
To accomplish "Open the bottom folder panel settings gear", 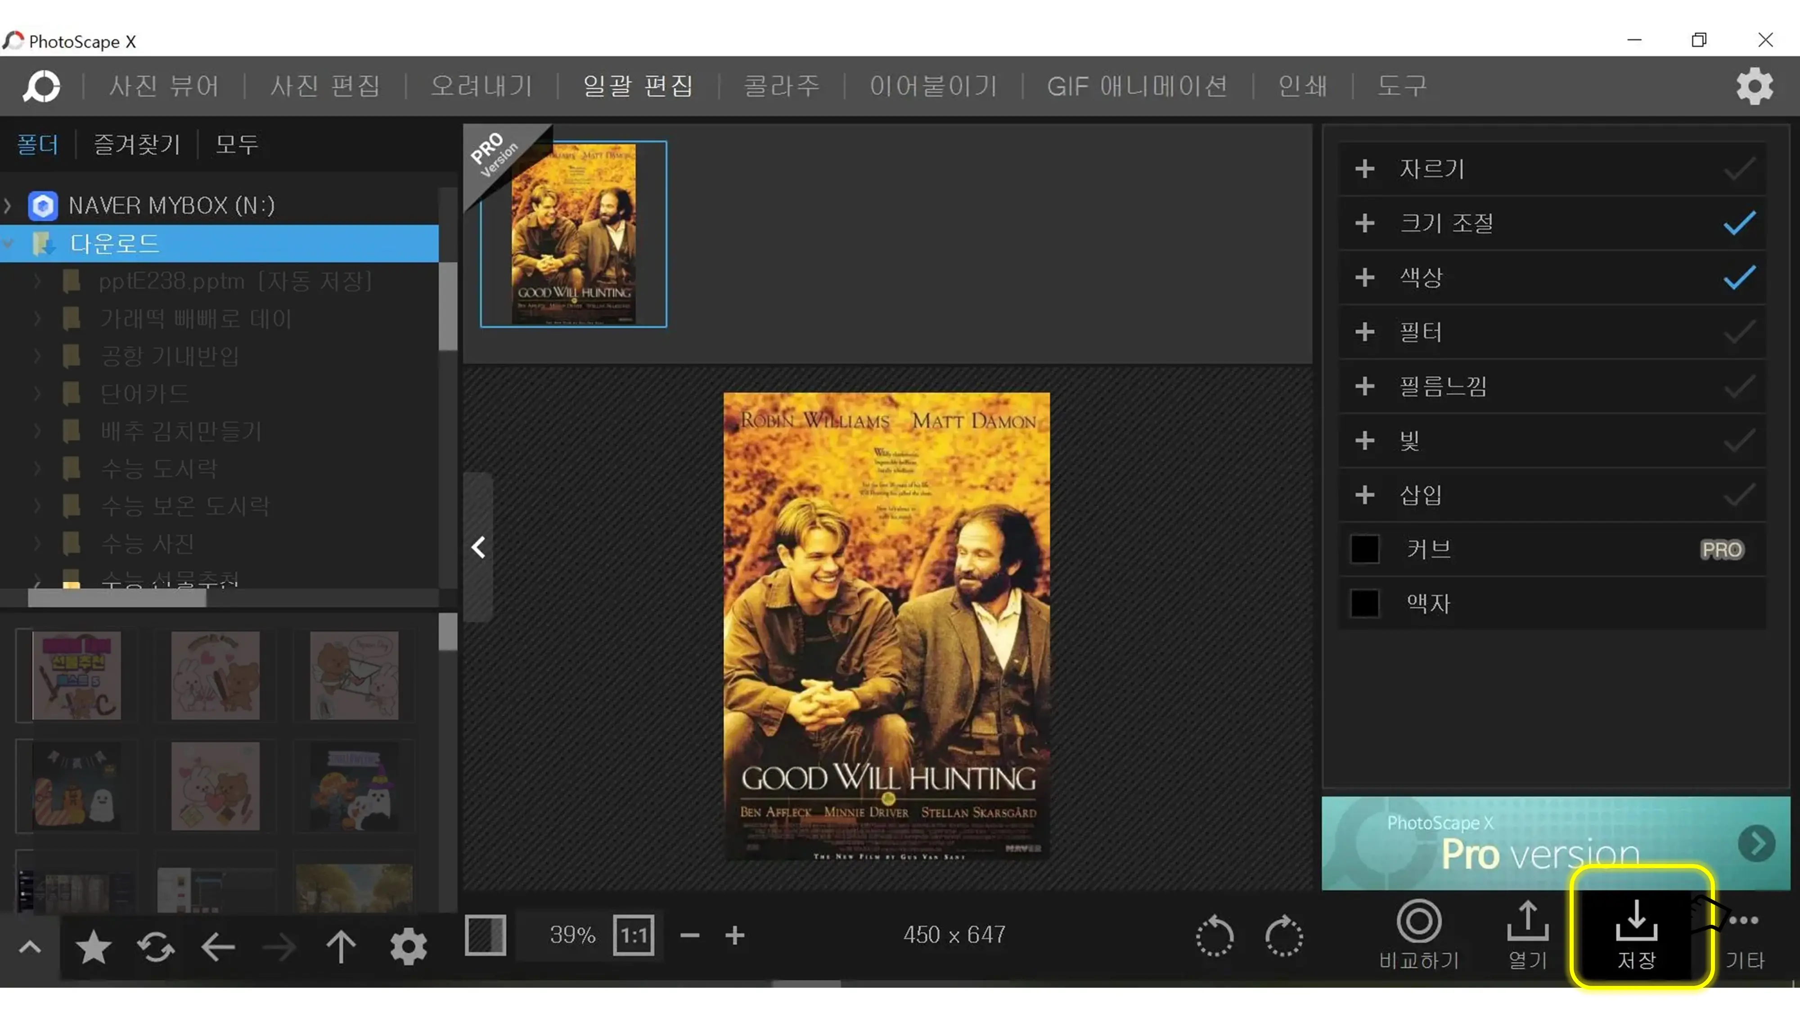I will pyautogui.click(x=408, y=948).
